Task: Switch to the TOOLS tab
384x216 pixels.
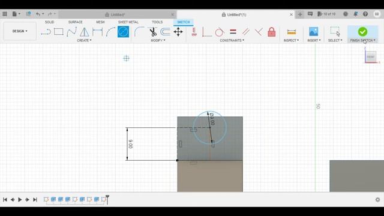Action: 157,22
